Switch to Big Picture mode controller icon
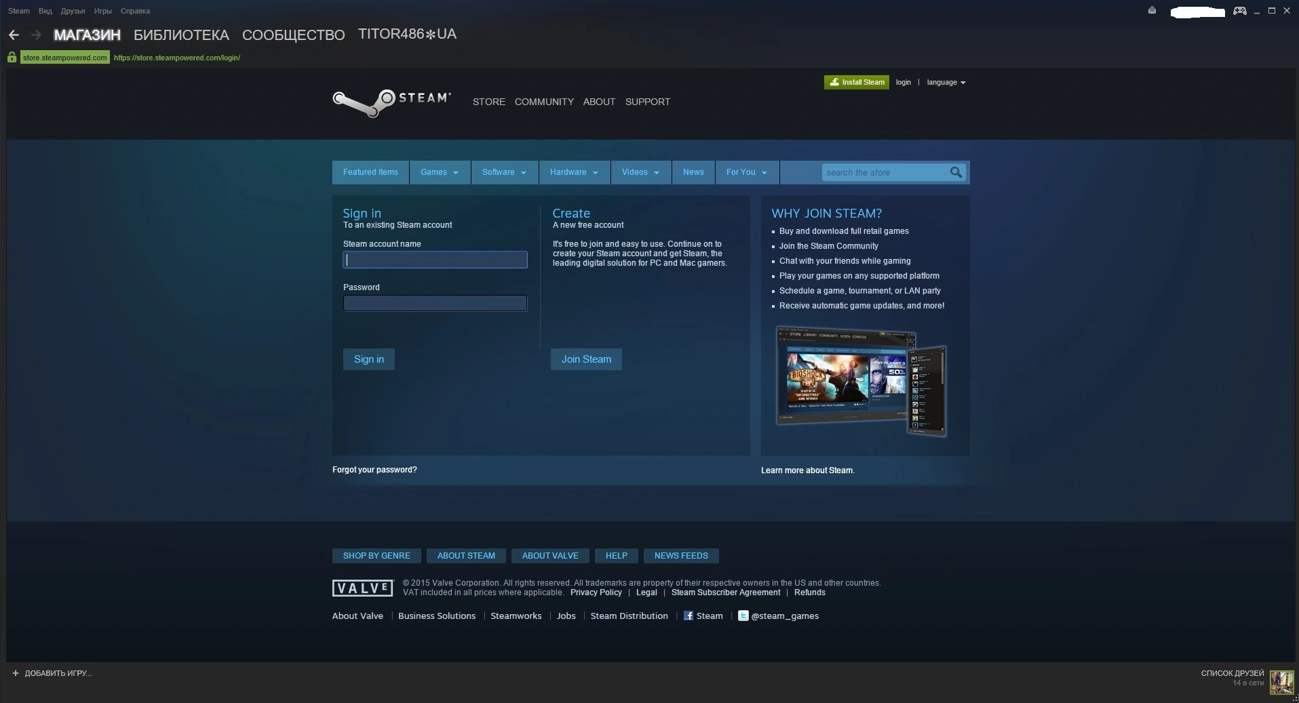 (x=1240, y=11)
